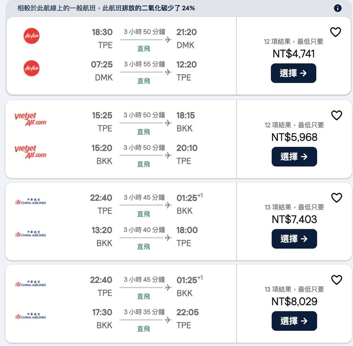The height and width of the screenshot is (346, 353).
Task: Save the NT$4,741 AirAsia flight with heart
Action: pyautogui.click(x=335, y=32)
